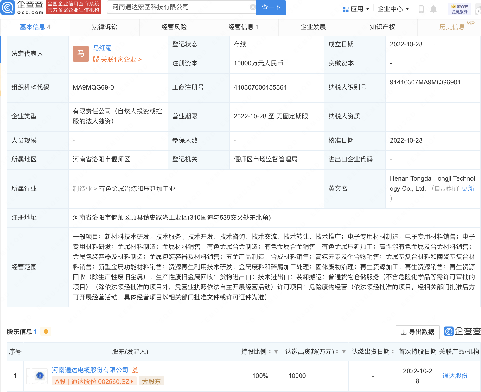Click the 查一下 search button
This screenshot has width=481, height=392.
pyautogui.click(x=271, y=7)
